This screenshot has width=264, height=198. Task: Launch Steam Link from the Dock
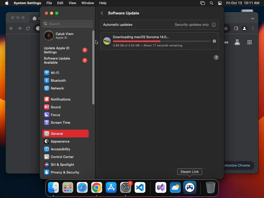190,187
